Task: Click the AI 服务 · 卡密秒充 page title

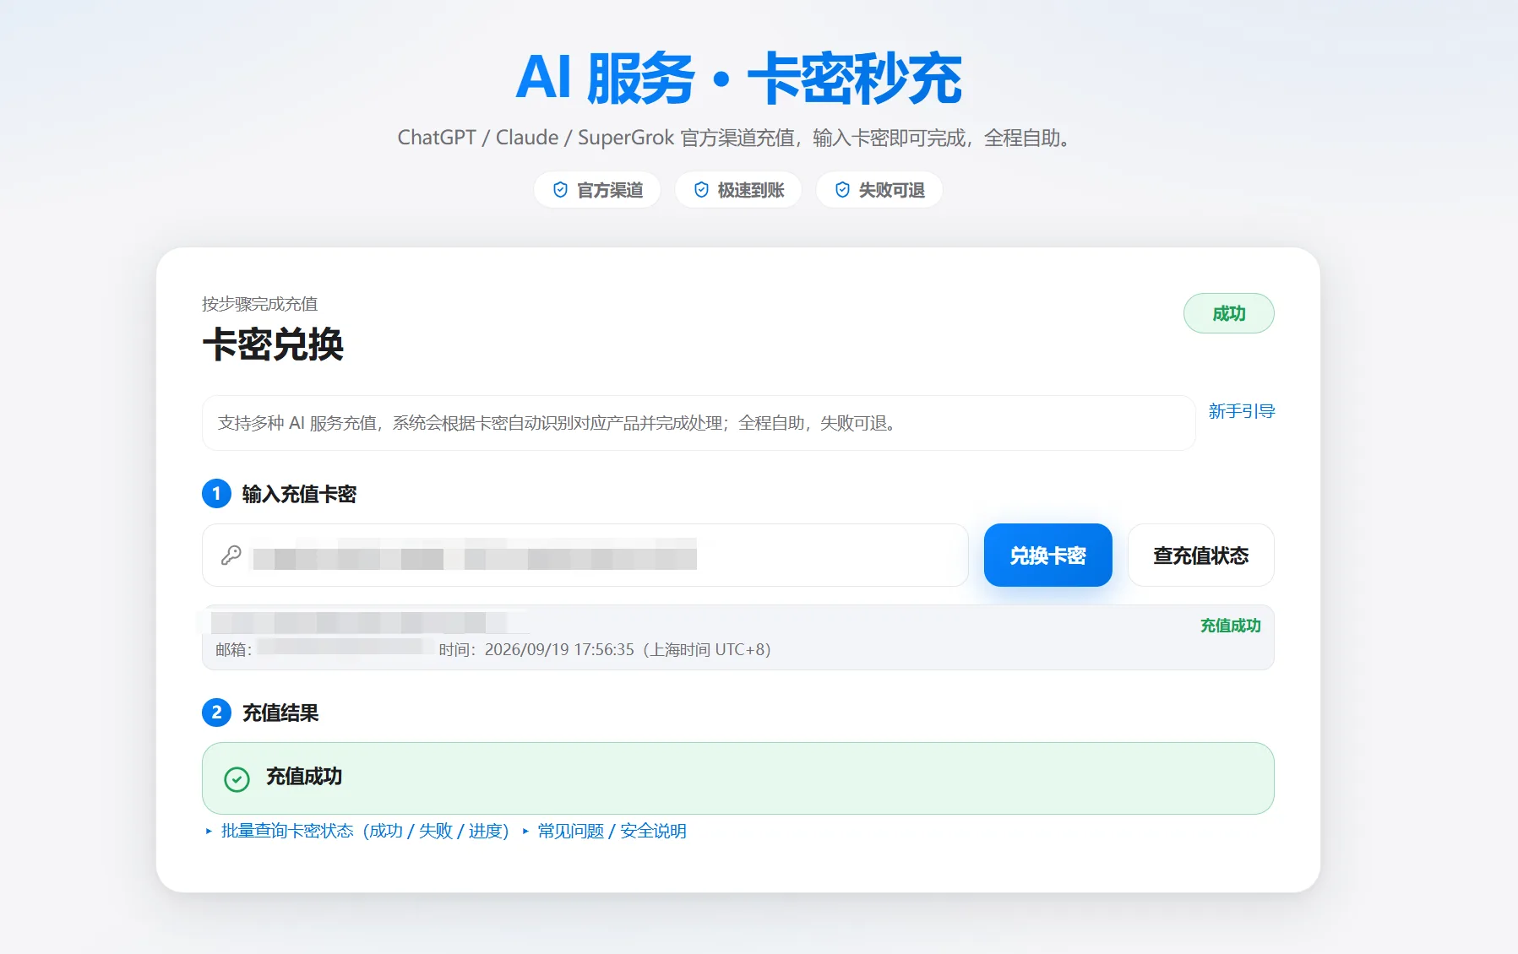Action: tap(738, 79)
